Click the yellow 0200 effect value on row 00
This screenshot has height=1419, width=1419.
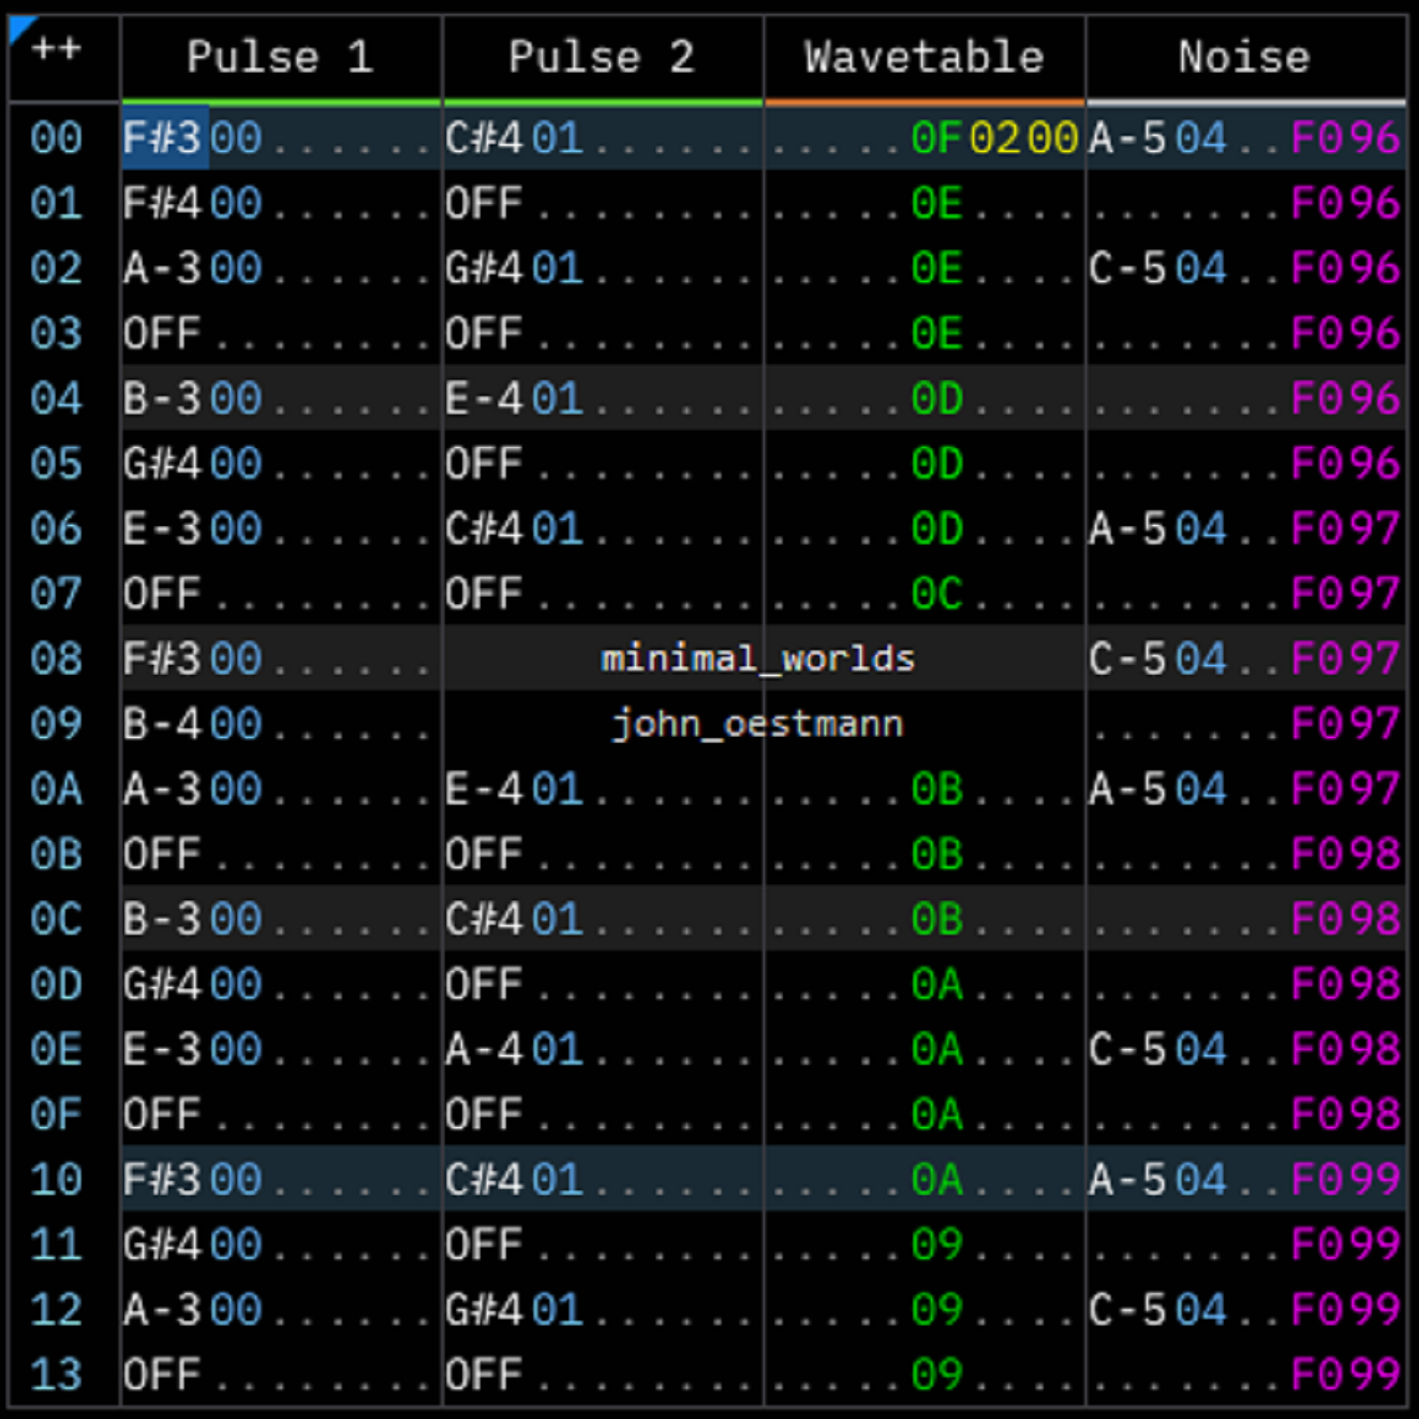[x=1023, y=138]
